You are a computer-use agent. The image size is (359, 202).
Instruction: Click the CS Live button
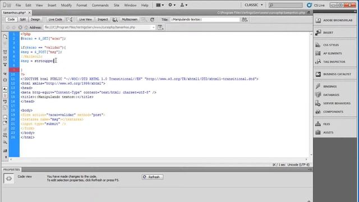tap(316, 5)
